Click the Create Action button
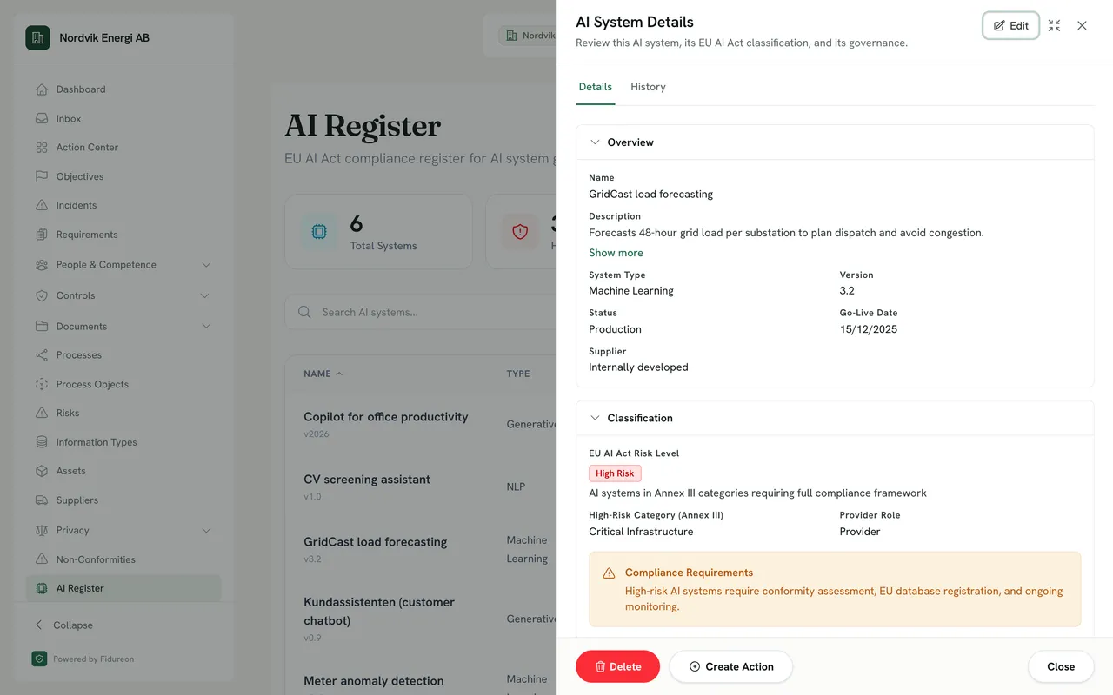The height and width of the screenshot is (695, 1113). 730,666
